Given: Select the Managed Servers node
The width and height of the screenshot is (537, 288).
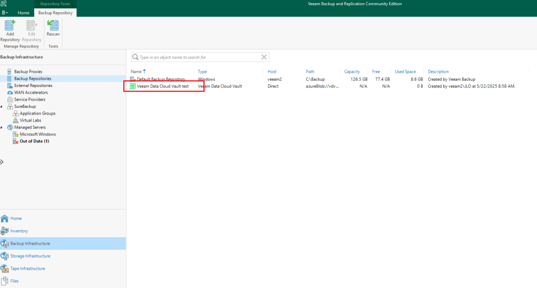Looking at the screenshot, I should [x=30, y=127].
